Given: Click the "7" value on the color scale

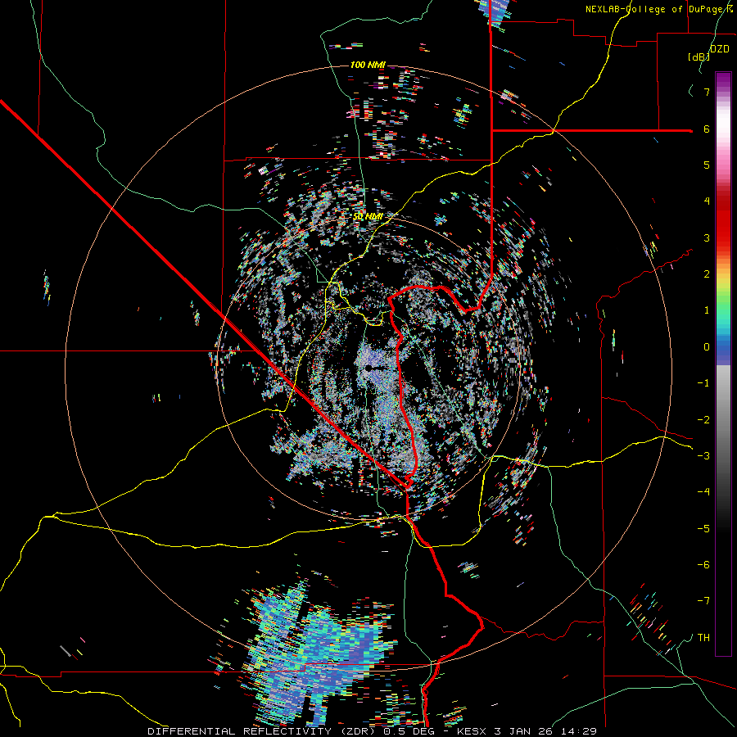Looking at the screenshot, I should tap(707, 92).
